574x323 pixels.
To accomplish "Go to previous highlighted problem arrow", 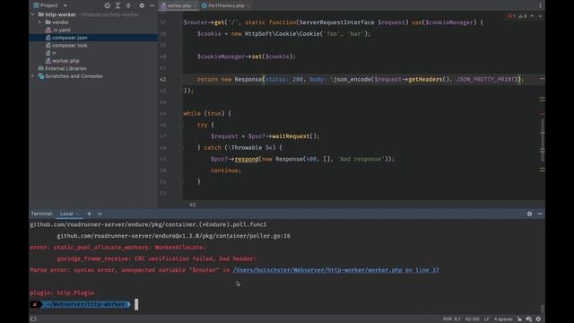I will (532, 16).
